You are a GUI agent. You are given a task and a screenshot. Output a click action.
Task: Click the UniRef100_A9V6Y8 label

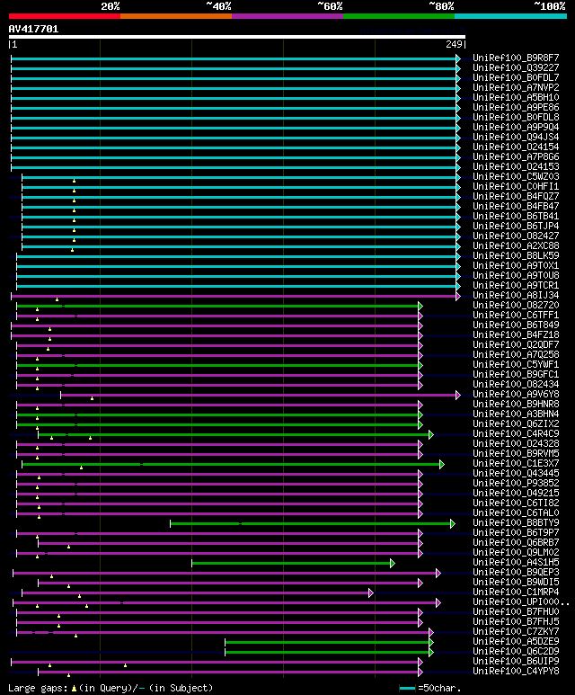[516, 394]
